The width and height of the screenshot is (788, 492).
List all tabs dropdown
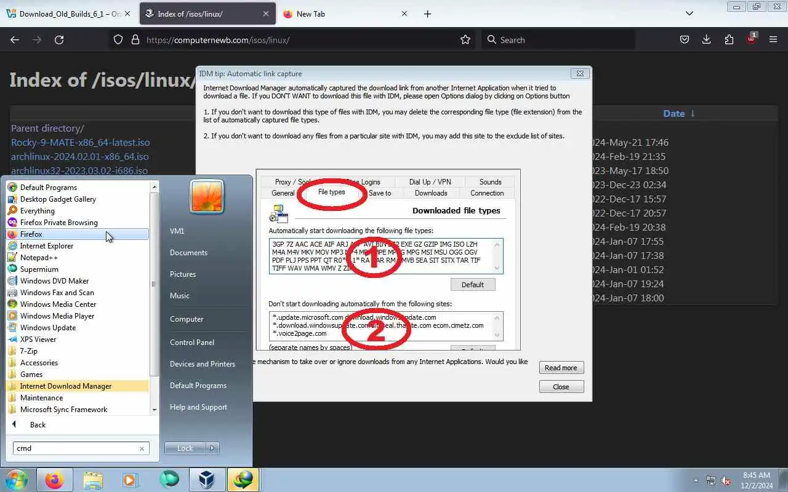pos(689,14)
